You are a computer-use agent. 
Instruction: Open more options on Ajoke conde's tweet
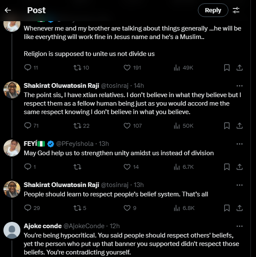(x=239, y=226)
